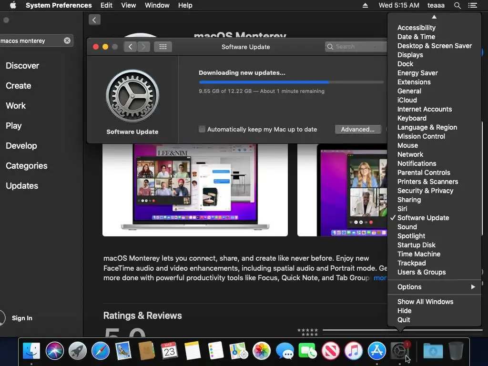Click the Software Update search field

(356, 47)
